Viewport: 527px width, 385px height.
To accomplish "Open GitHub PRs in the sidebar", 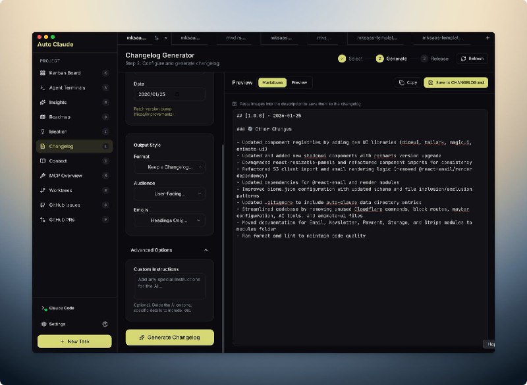I will pos(63,219).
